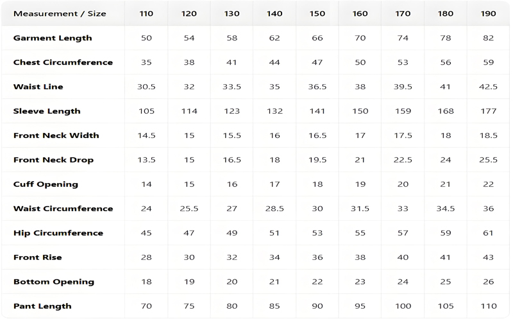
Task: Select the Sleeve Length row label
Action: (x=47, y=111)
